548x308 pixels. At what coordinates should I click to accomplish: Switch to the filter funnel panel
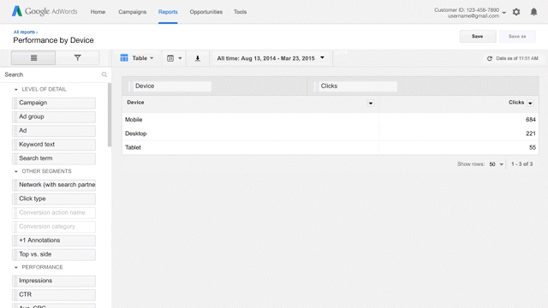pos(78,58)
